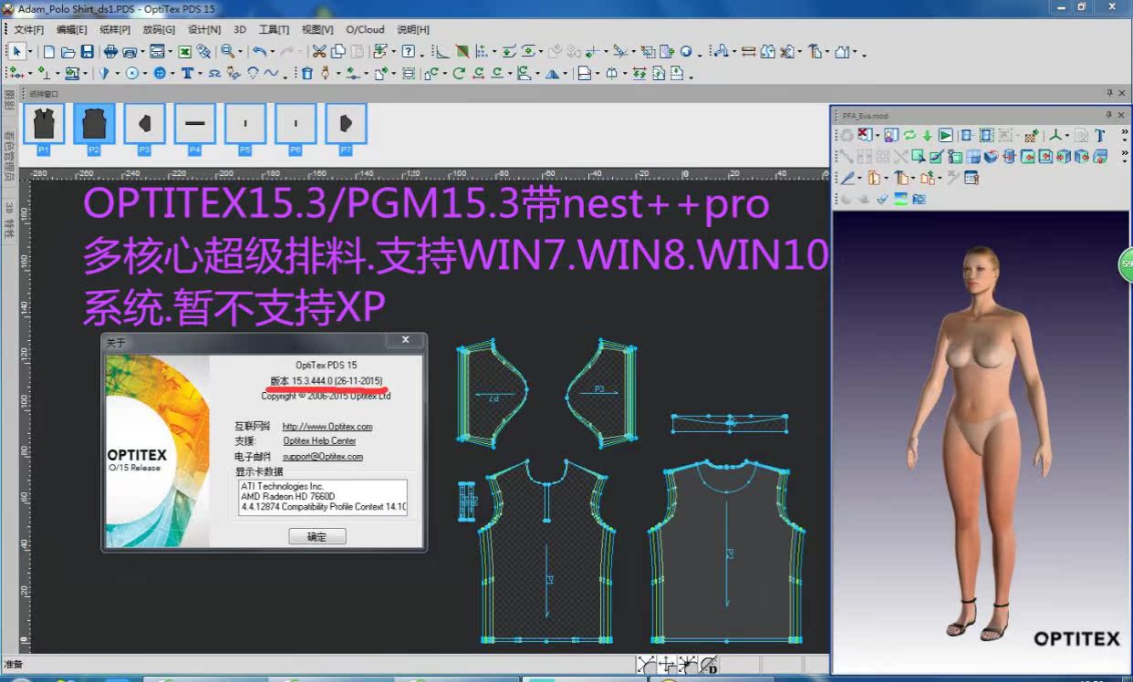Open the 3D menu
This screenshot has width=1133, height=682.
(240, 29)
